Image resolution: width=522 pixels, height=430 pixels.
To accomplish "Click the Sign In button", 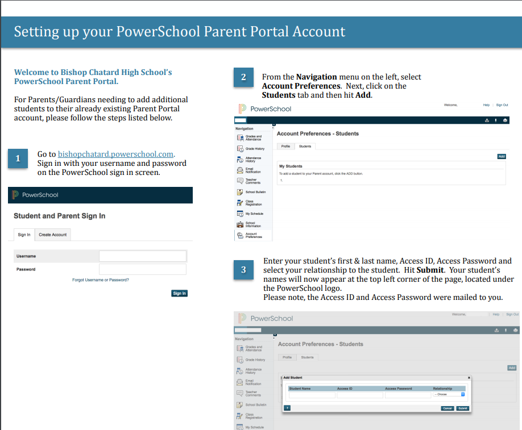I will click(179, 293).
